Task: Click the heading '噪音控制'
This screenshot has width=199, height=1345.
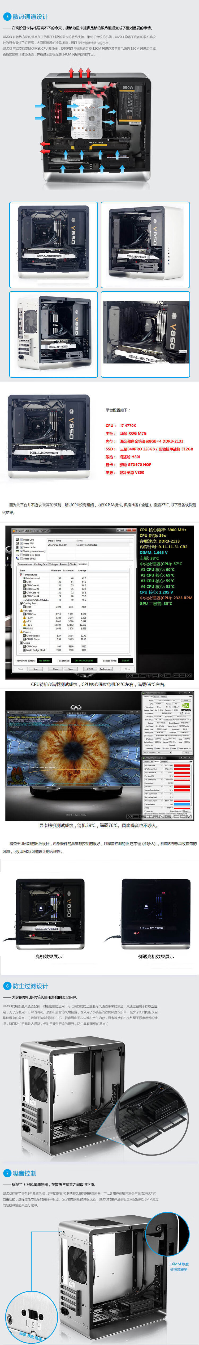Action: tap(24, 1173)
